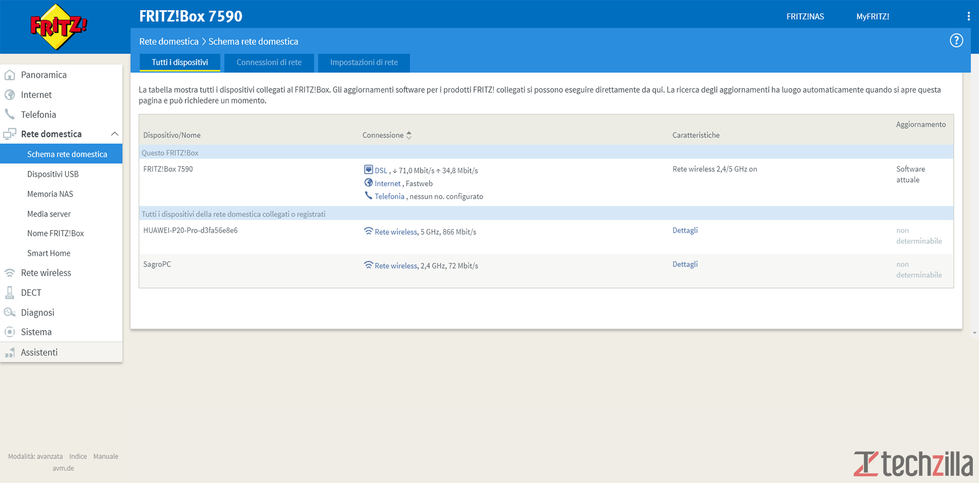Click the wifi icon in HUAWEI-P20-Pro row
The width and height of the screenshot is (979, 483).
[368, 231]
